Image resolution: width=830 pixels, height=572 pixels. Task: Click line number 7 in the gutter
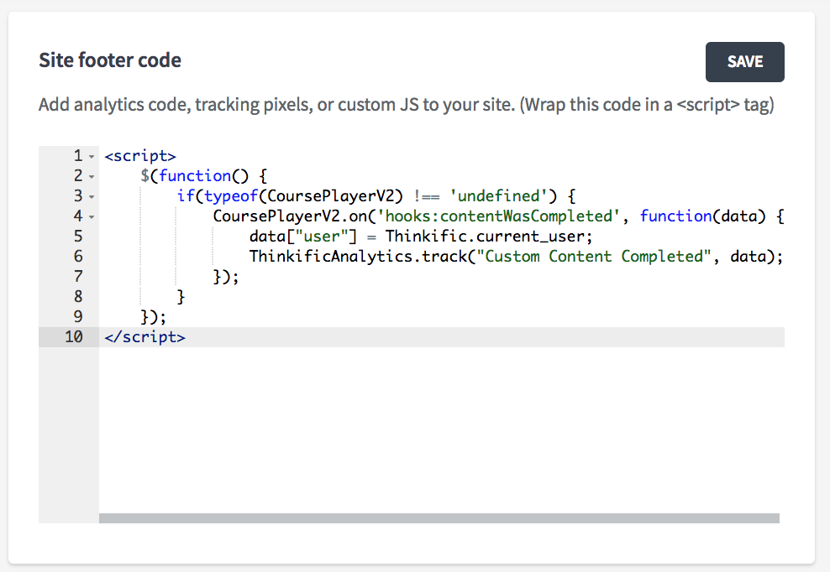pos(78,277)
